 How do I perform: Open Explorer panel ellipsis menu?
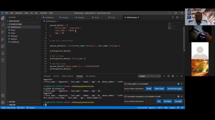click(37, 17)
